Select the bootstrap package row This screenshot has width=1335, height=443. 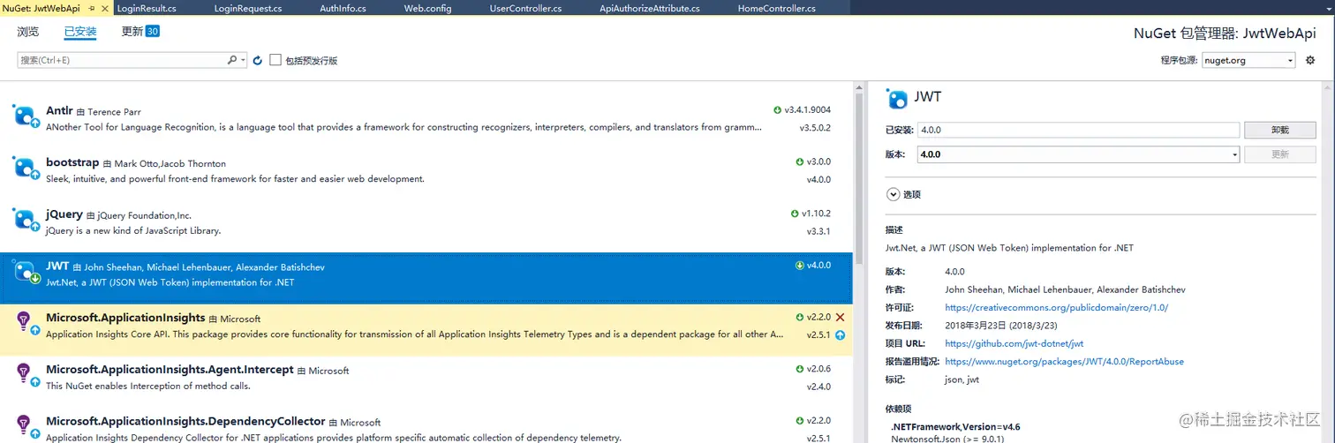point(426,170)
